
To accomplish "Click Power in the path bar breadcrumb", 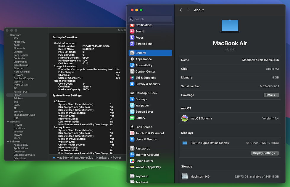I will (117, 158).
